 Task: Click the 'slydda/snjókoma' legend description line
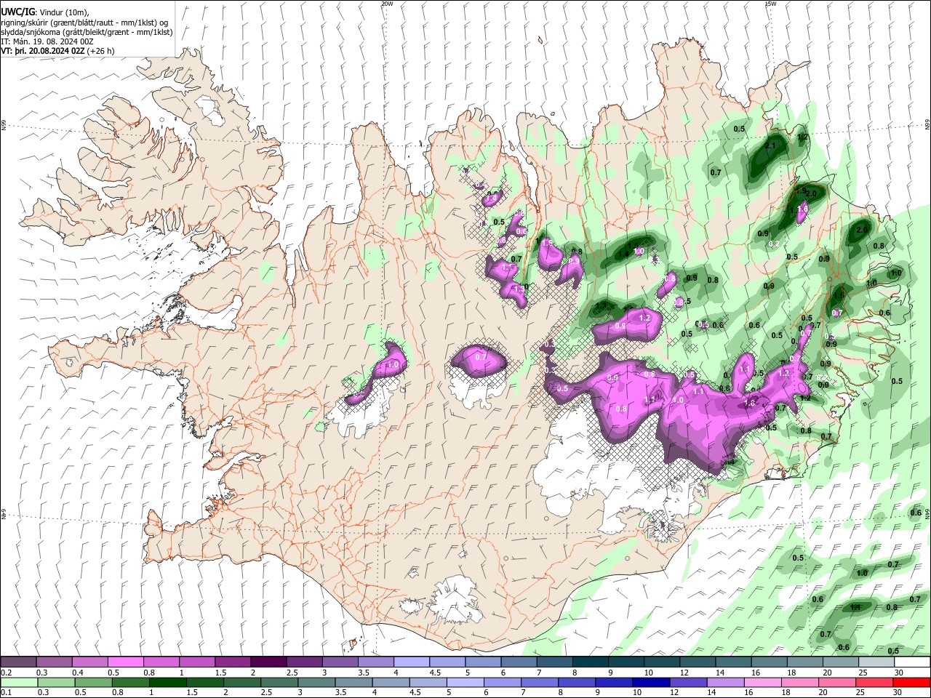pyautogui.click(x=87, y=33)
